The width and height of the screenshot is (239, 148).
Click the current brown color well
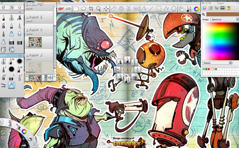tap(223, 14)
